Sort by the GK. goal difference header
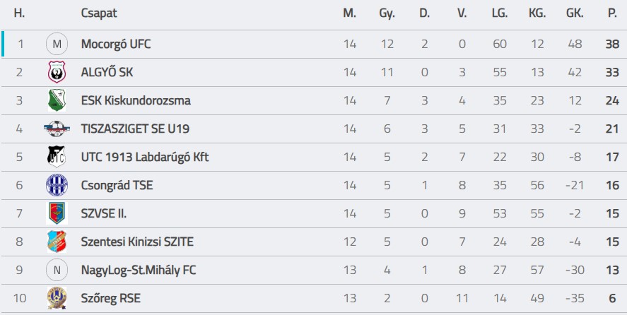The height and width of the screenshot is (315, 627). (x=575, y=13)
